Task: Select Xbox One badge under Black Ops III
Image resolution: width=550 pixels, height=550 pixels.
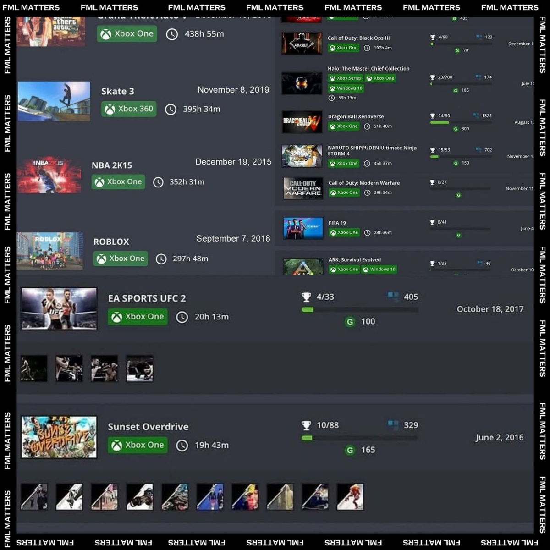Action: click(x=344, y=48)
